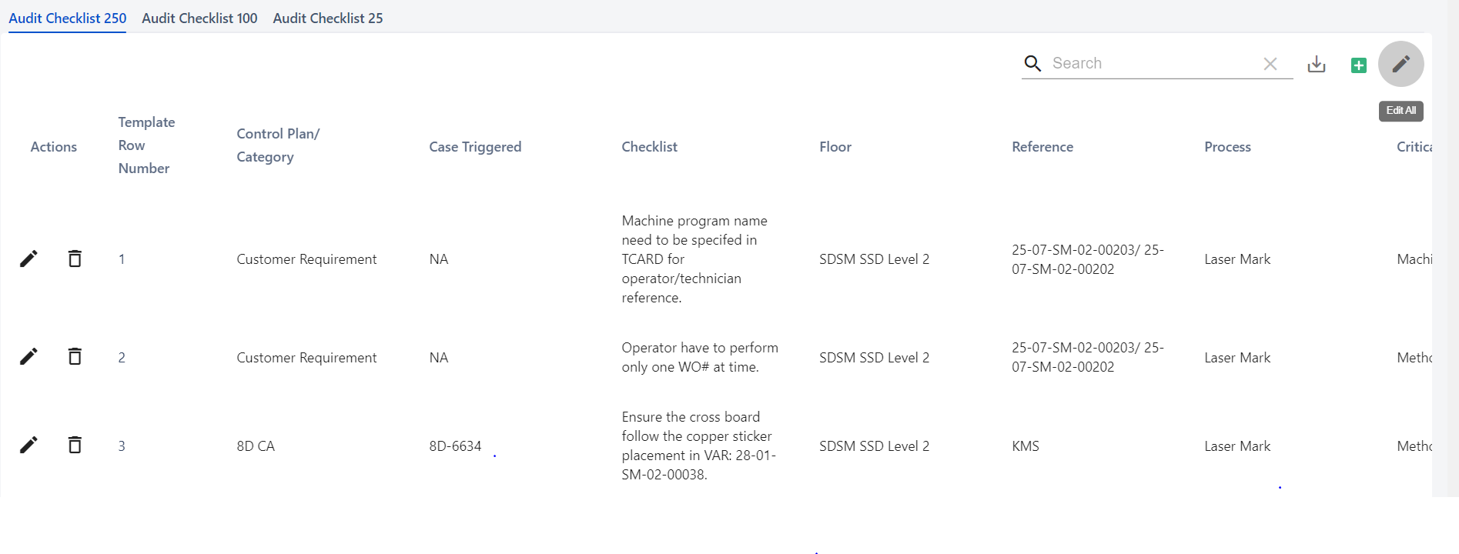1459x554 pixels.
Task: Select the Reference column header
Action: point(1042,146)
